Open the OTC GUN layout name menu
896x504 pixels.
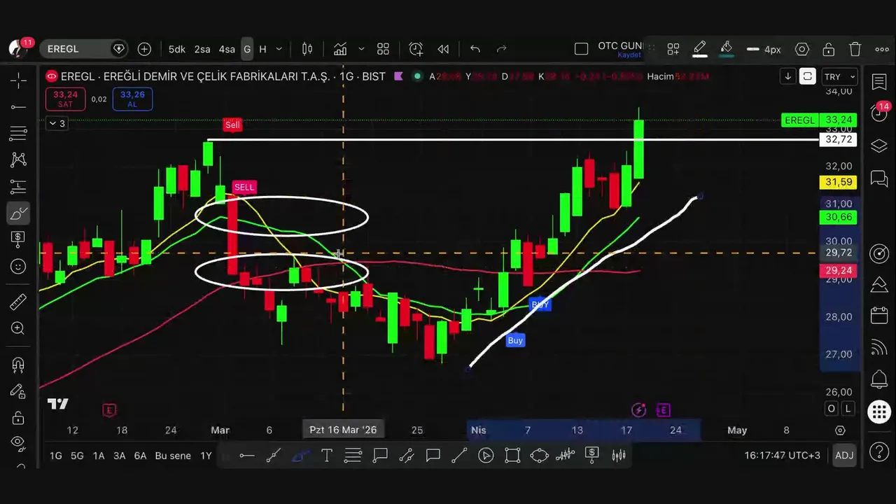click(x=620, y=45)
